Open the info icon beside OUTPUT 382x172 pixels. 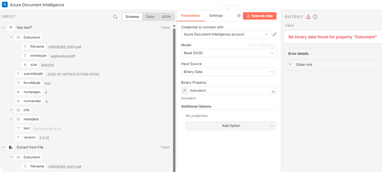pos(315,17)
